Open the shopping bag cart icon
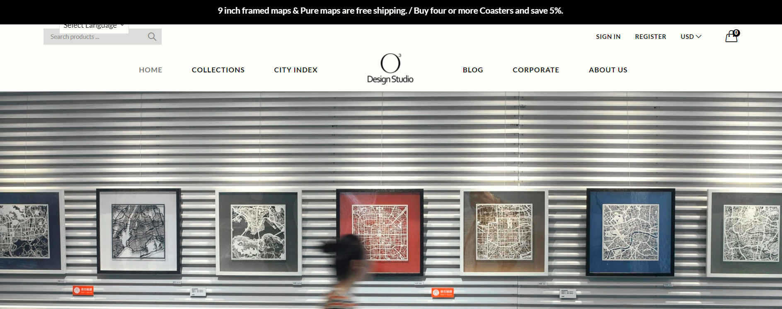The height and width of the screenshot is (309, 782). click(731, 37)
